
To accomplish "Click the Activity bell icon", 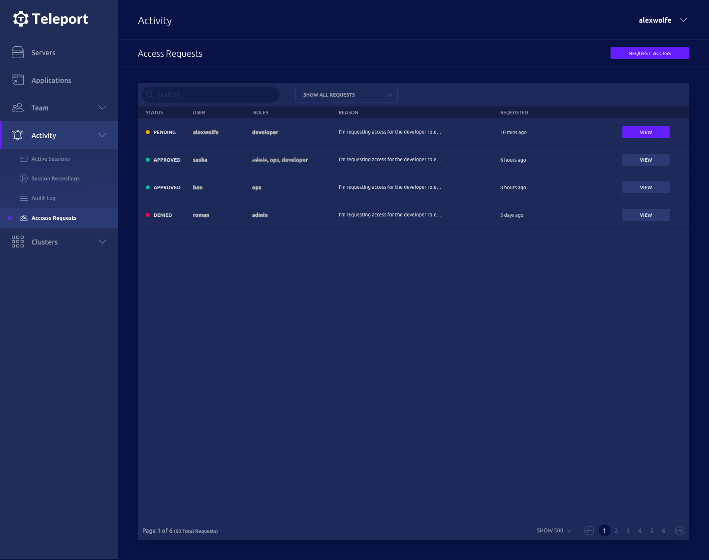I will [18, 135].
